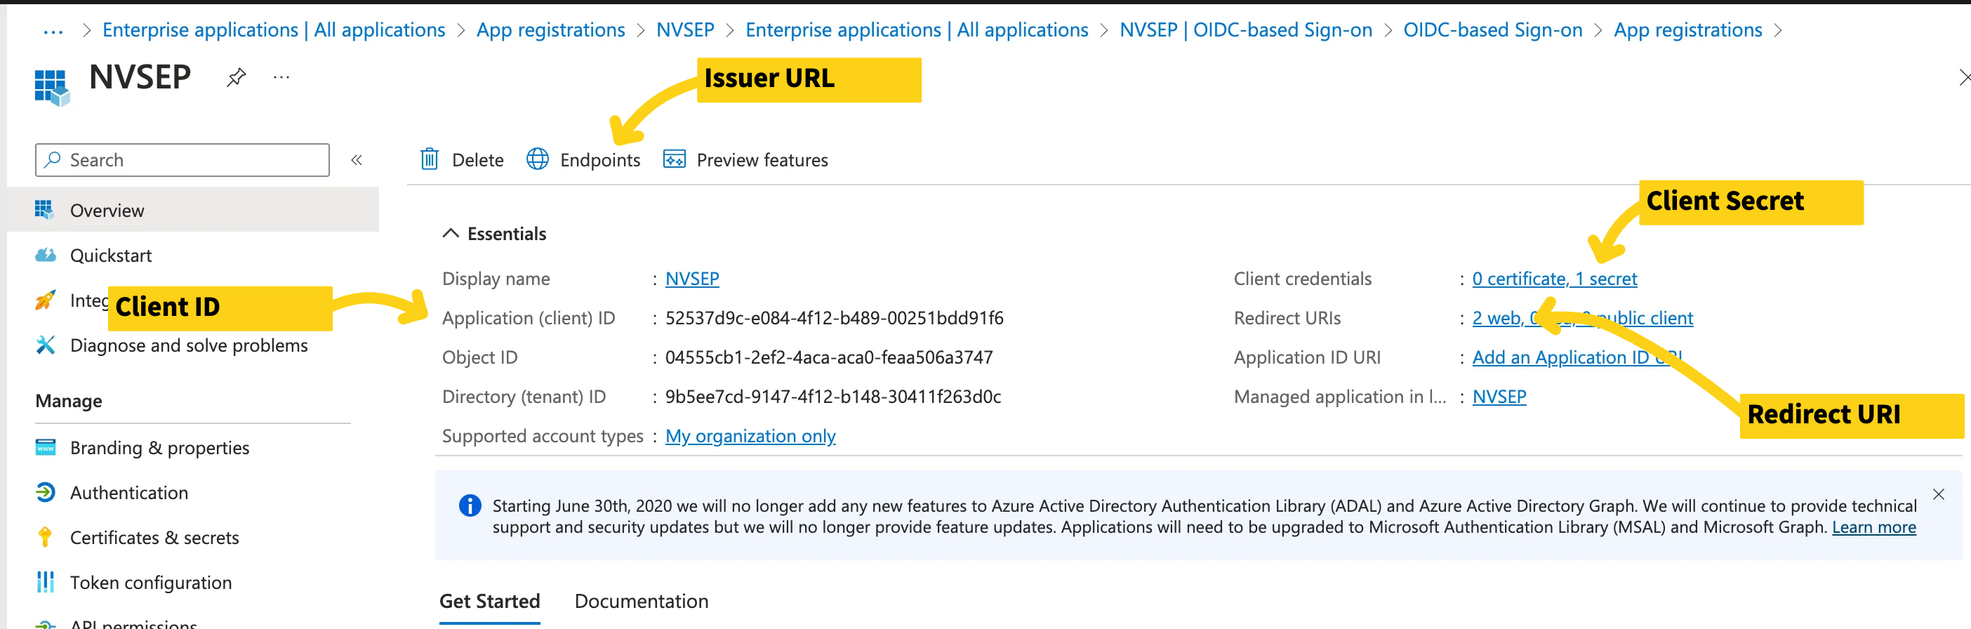The height and width of the screenshot is (629, 1971).
Task: Collapse the left navigation menu
Action: click(x=357, y=160)
